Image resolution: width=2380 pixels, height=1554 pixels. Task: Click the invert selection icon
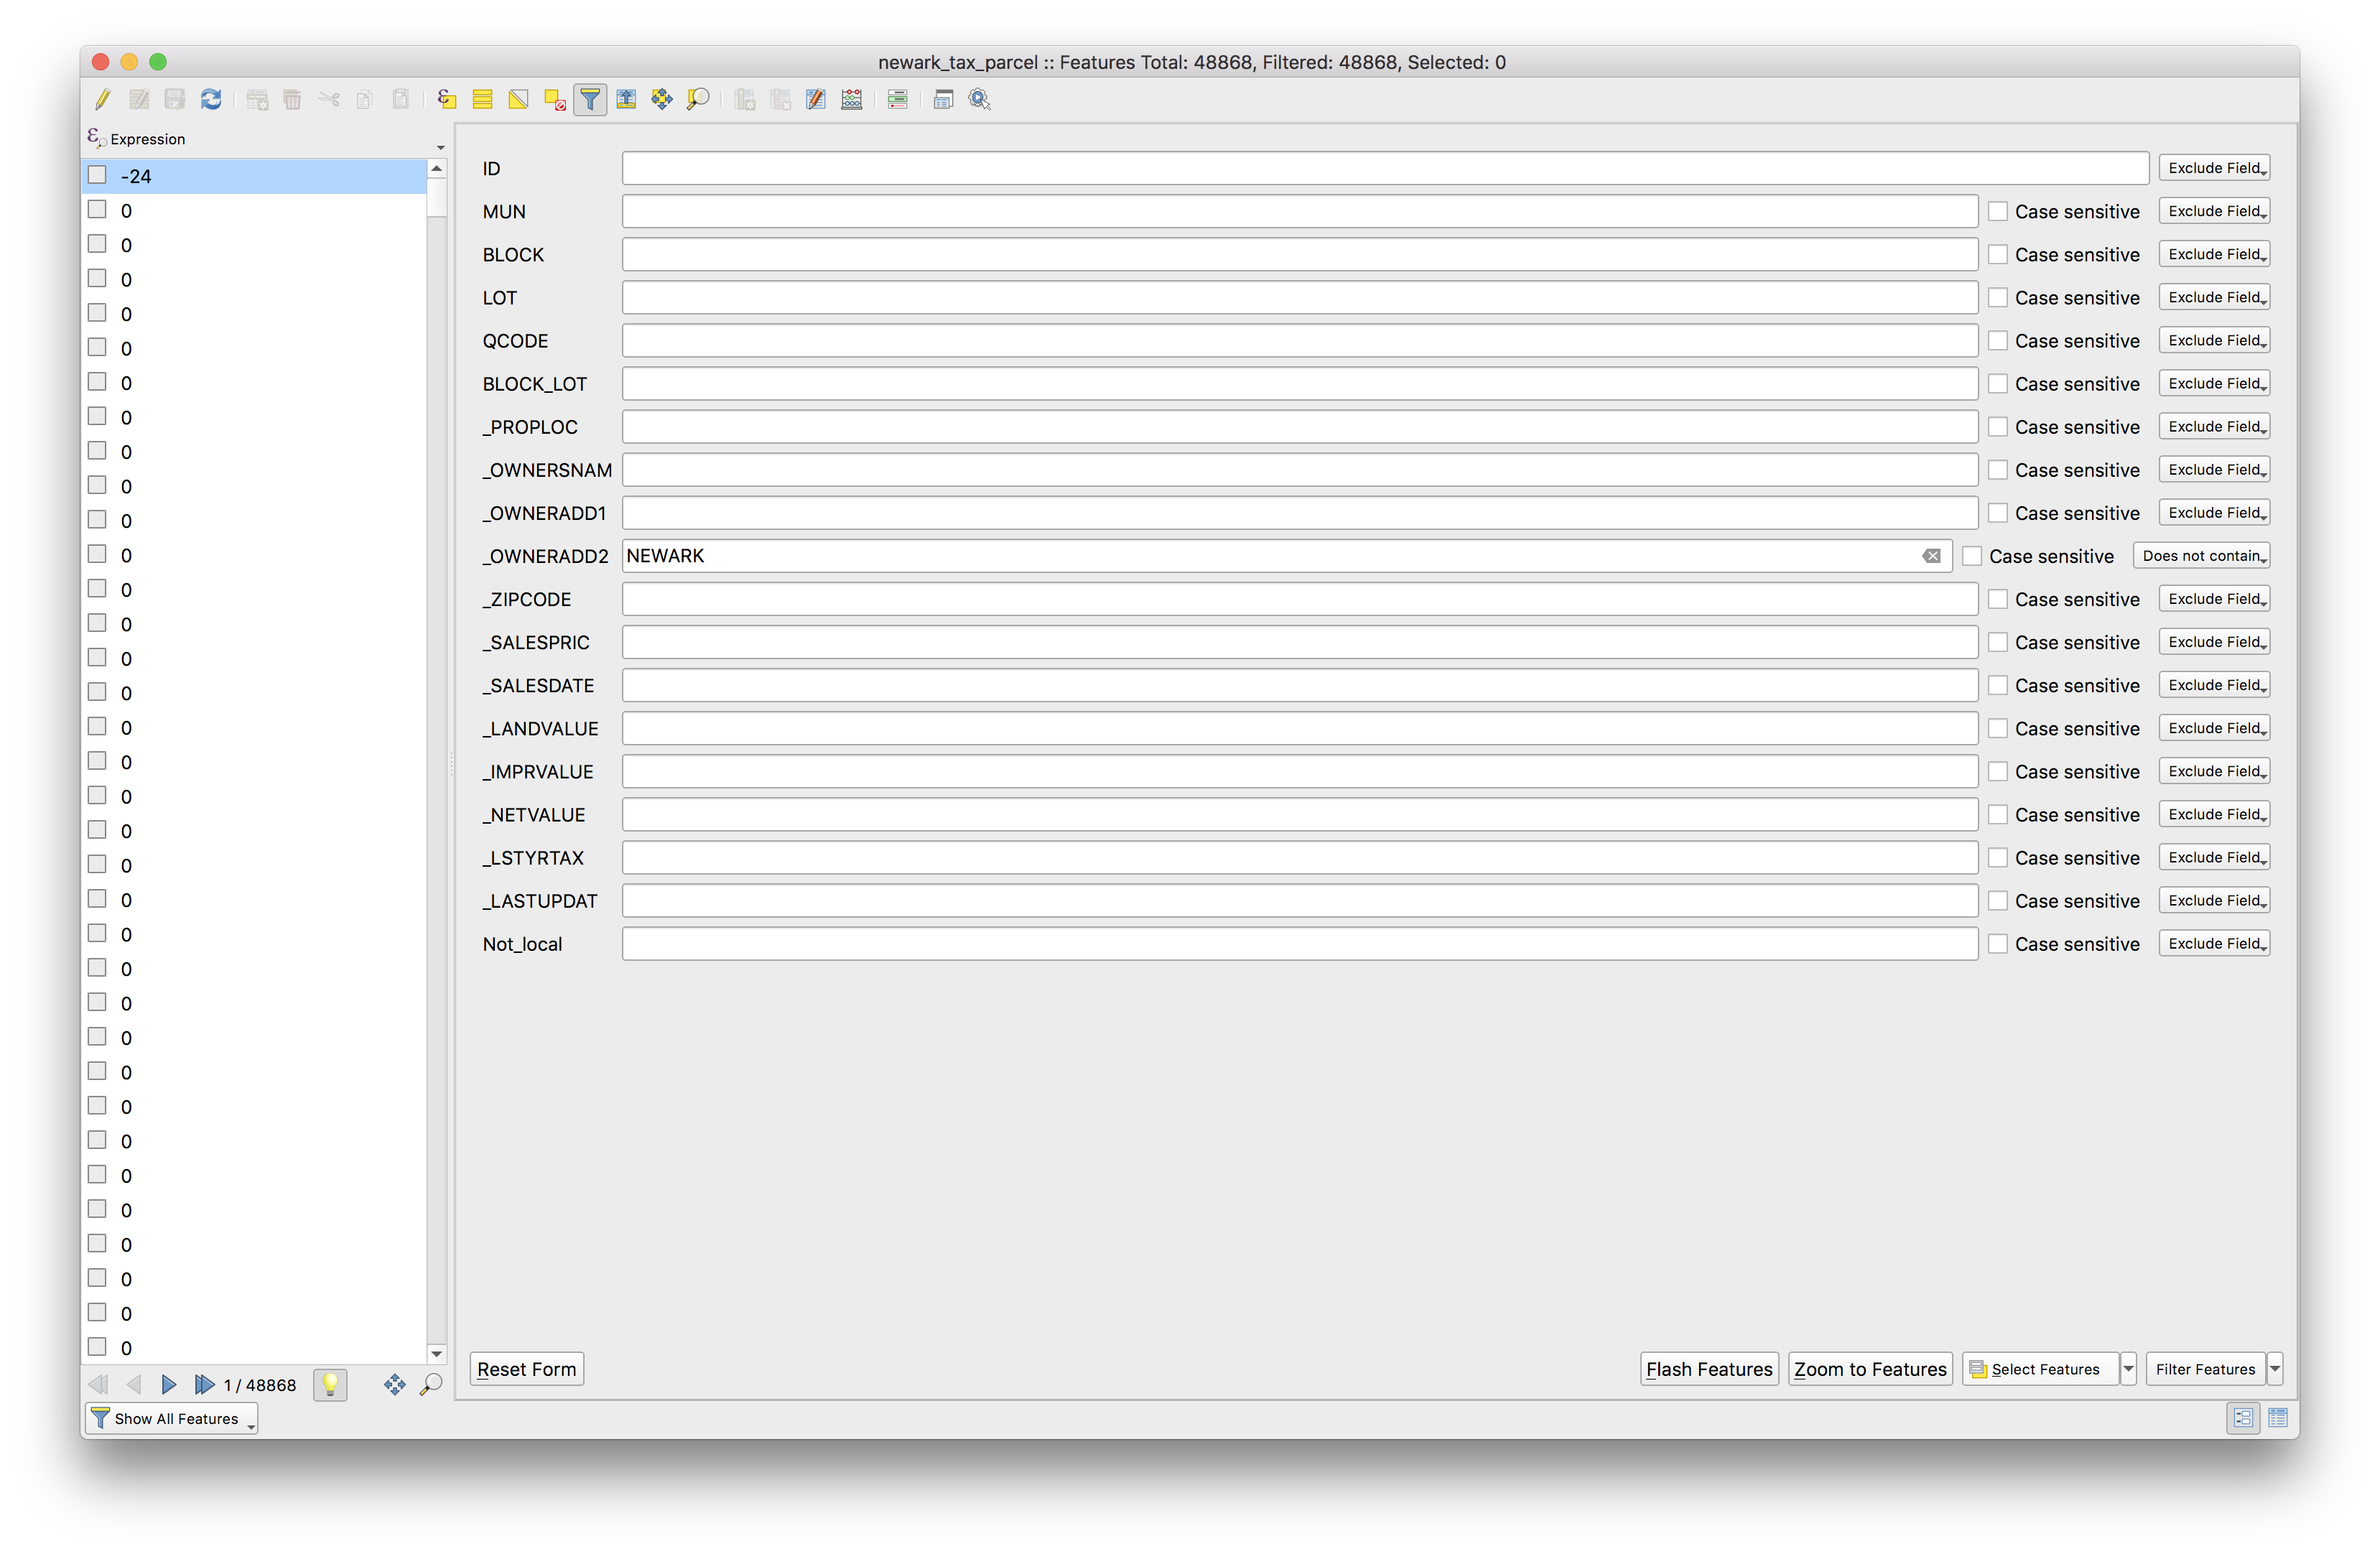tap(518, 99)
